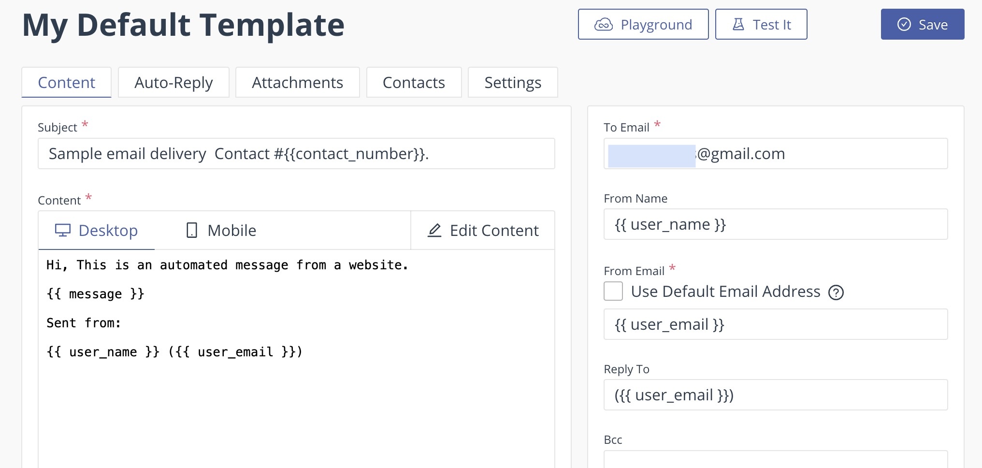This screenshot has height=468, width=982.
Task: Click the Test It flask icon
Action: point(738,25)
